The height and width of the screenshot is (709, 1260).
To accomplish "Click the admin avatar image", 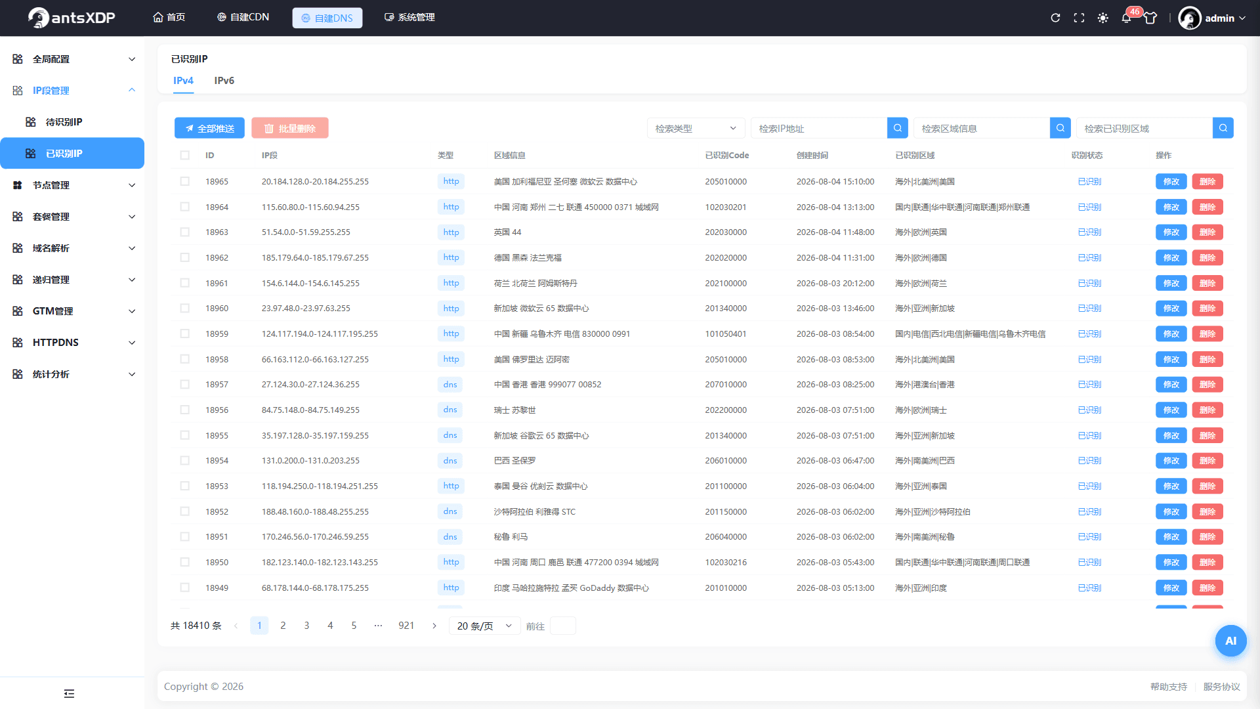I will tap(1189, 18).
